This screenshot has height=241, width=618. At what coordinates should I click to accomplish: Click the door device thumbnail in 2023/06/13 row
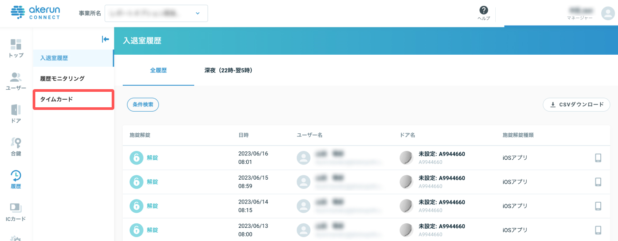[x=406, y=230]
